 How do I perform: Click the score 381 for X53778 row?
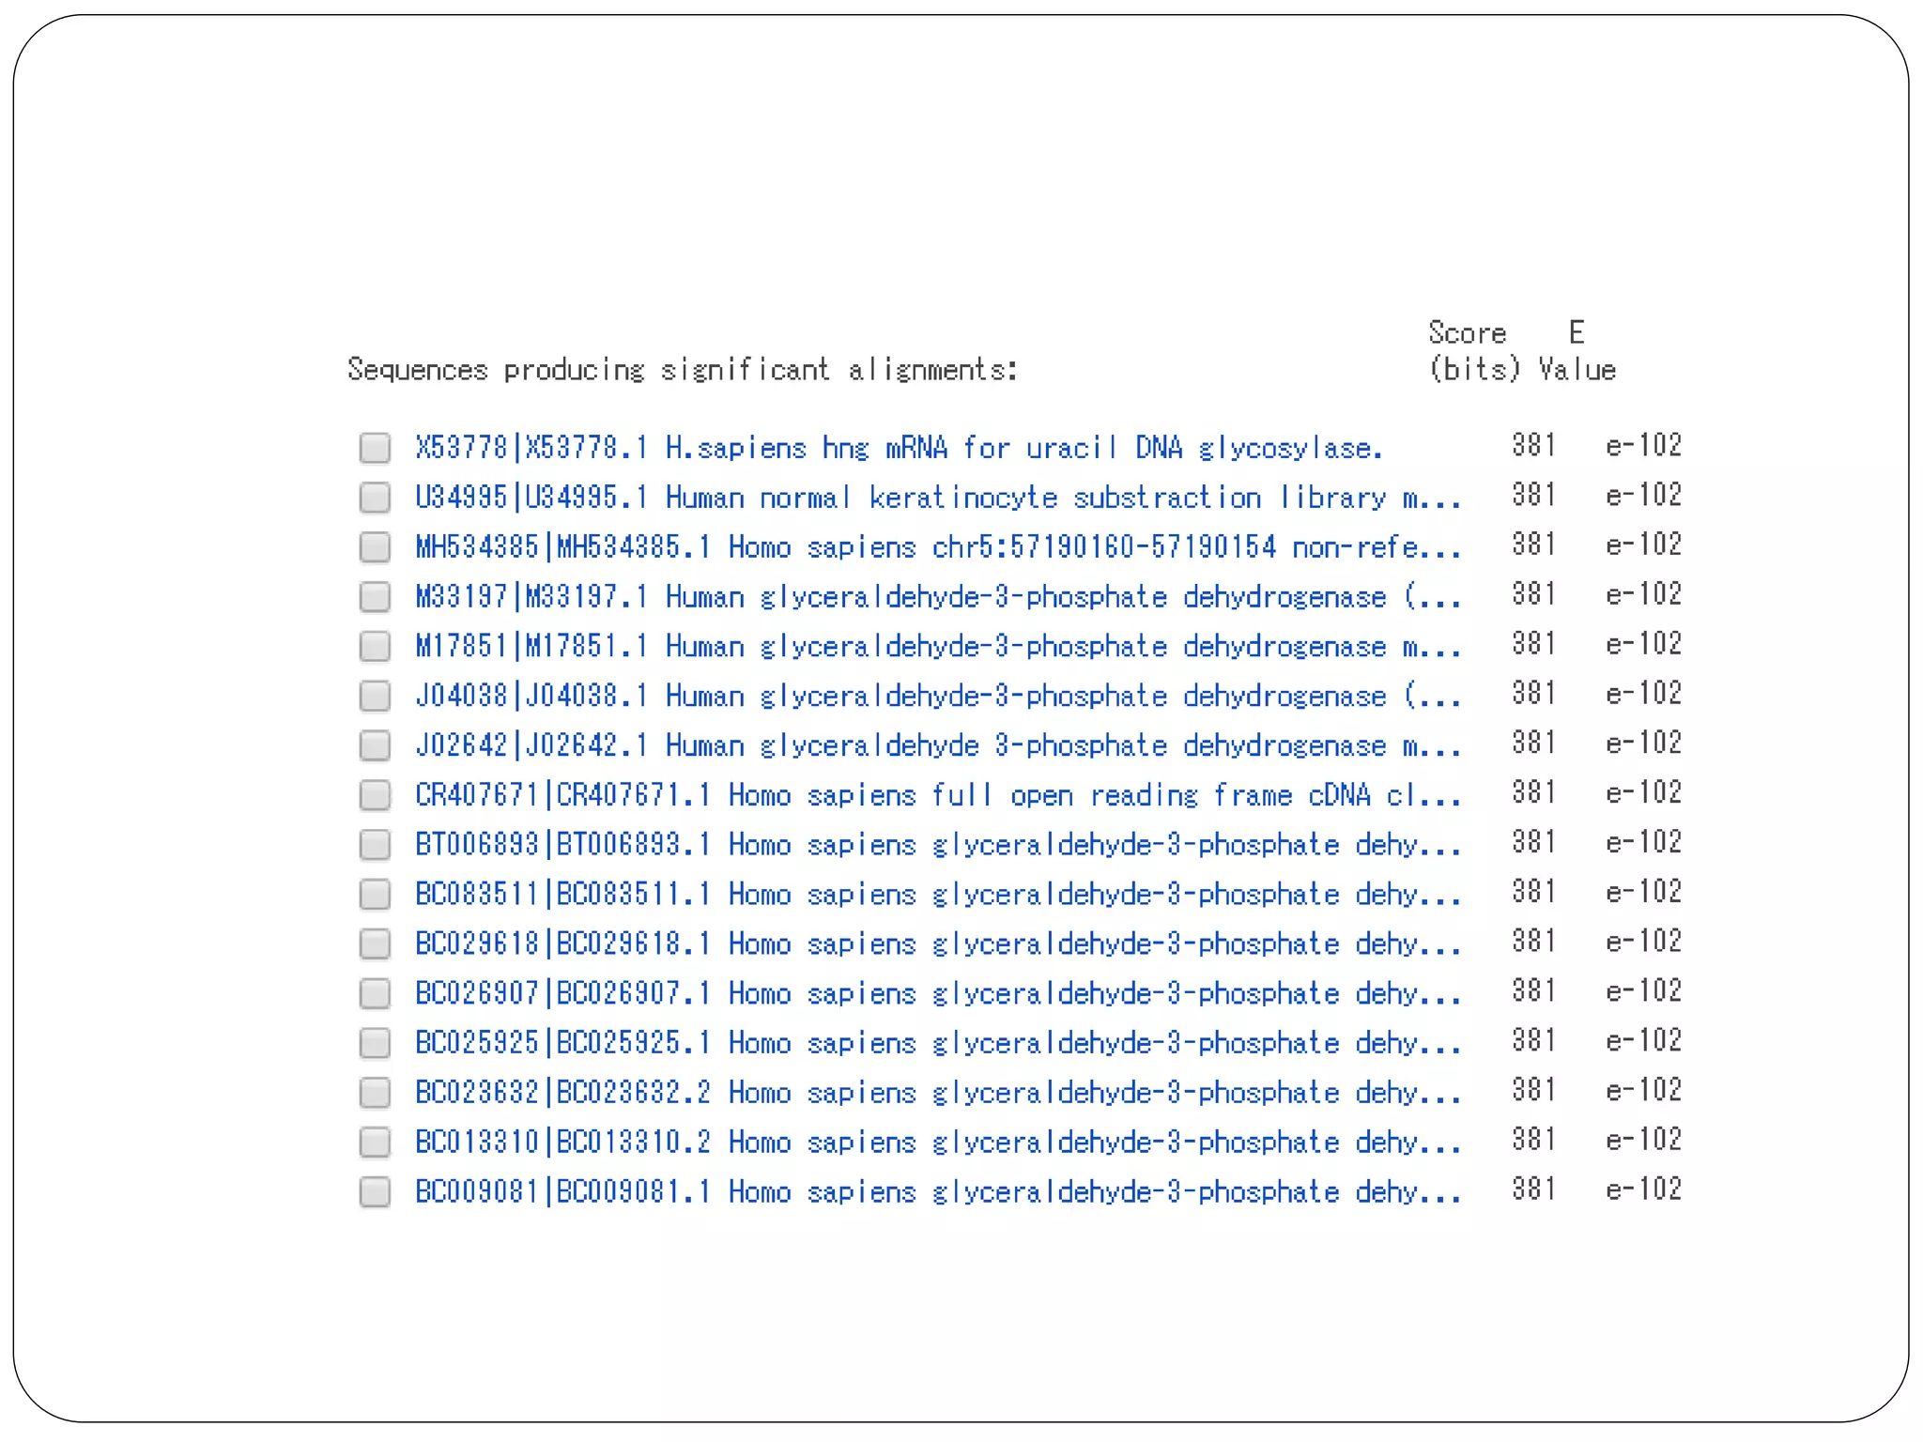click(1533, 445)
